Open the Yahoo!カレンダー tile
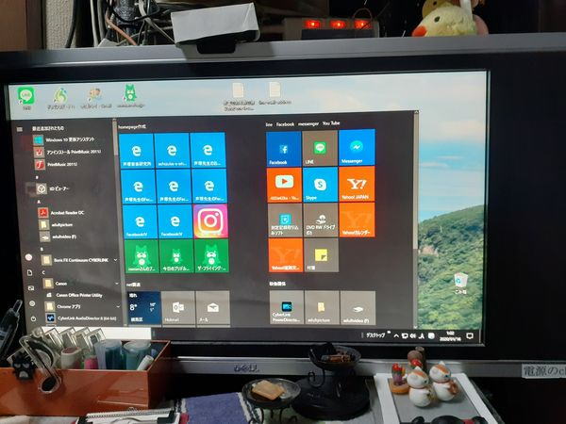 point(357,220)
